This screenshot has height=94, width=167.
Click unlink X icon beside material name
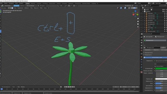pyautogui.click(x=165, y=48)
